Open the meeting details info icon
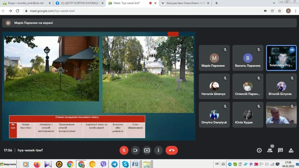Screen dimensions: 299x168 coord(259,150)
